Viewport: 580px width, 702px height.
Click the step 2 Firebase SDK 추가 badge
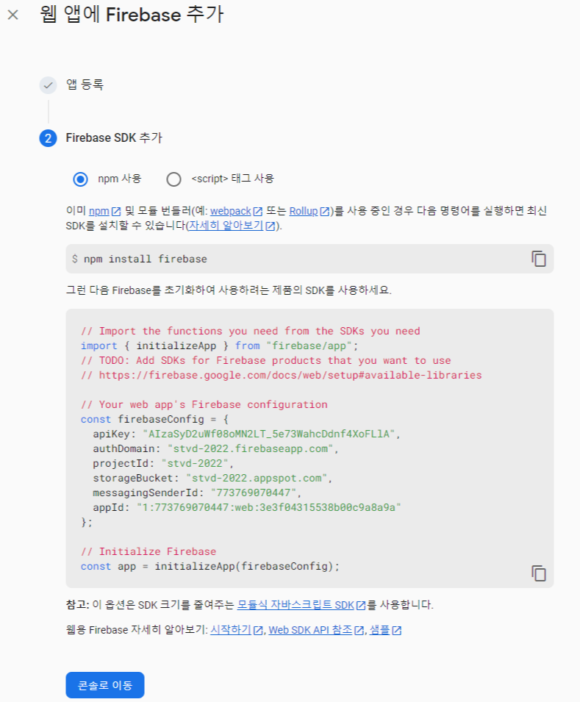(48, 138)
